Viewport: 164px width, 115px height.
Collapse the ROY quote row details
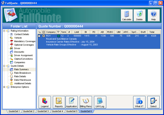tap(39, 36)
